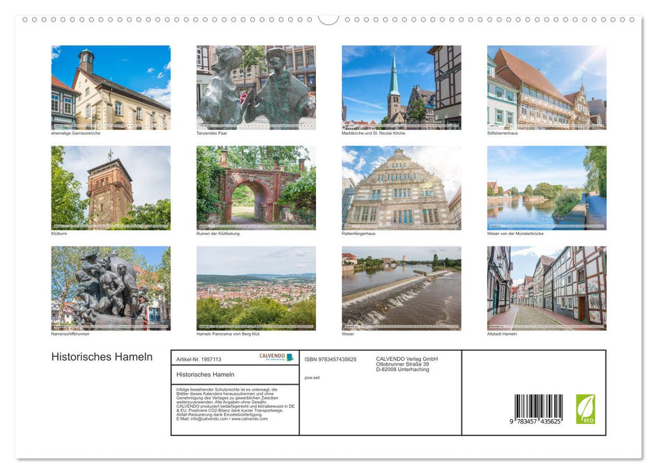This screenshot has width=657, height=474.
Task: Open the Weser weir photograph
Action: [401, 288]
